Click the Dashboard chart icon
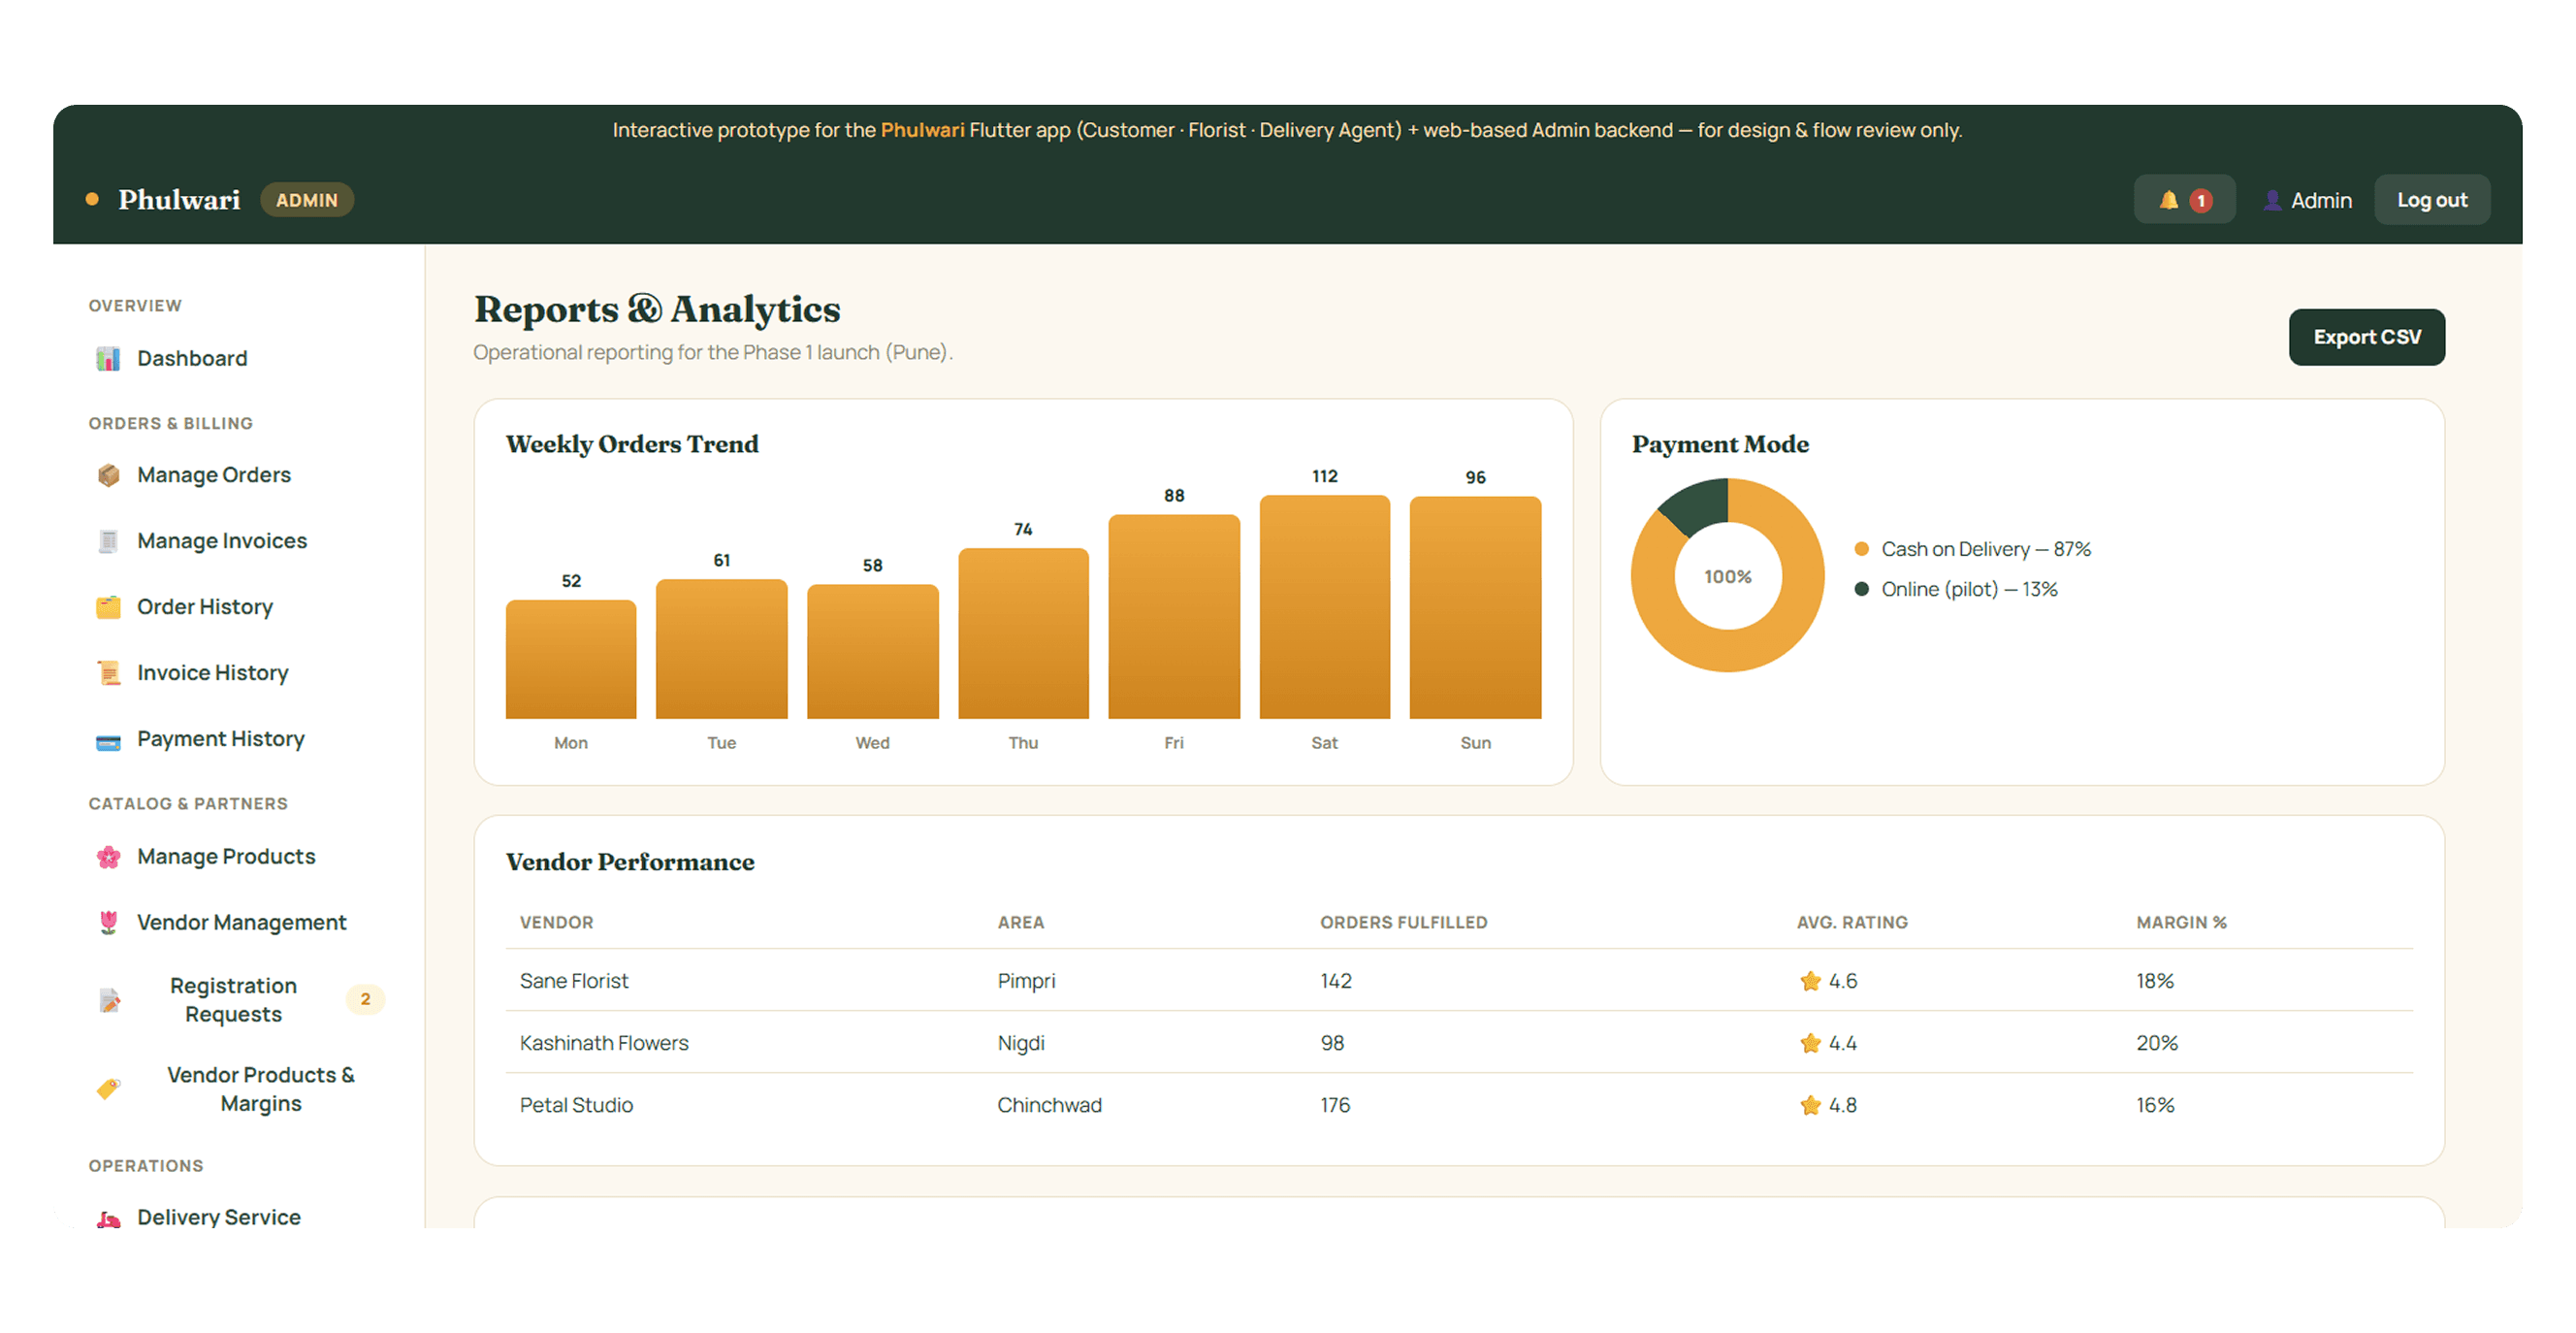The image size is (2576, 1333). click(x=108, y=359)
